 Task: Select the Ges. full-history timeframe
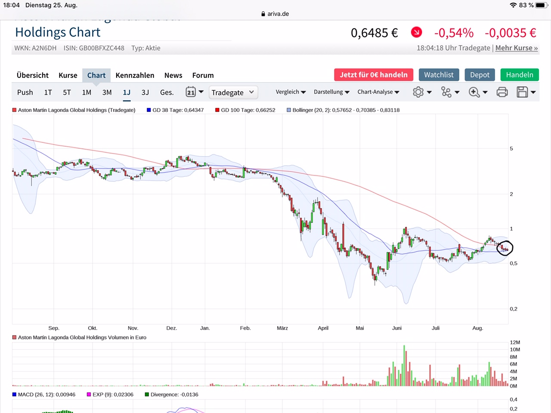pos(167,92)
